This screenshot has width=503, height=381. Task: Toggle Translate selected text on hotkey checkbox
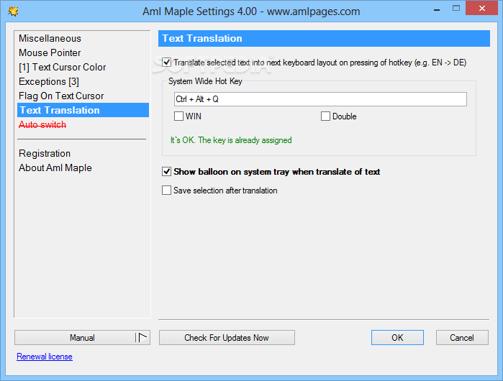point(166,63)
